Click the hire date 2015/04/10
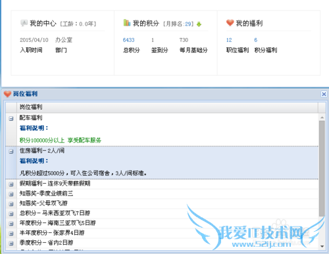The image size is (329, 254). (x=34, y=40)
